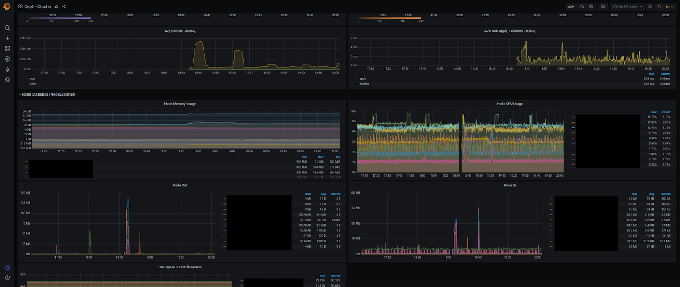Open Configuration gear in left sidebar
Viewport: 680px width, 287px height.
click(x=7, y=80)
